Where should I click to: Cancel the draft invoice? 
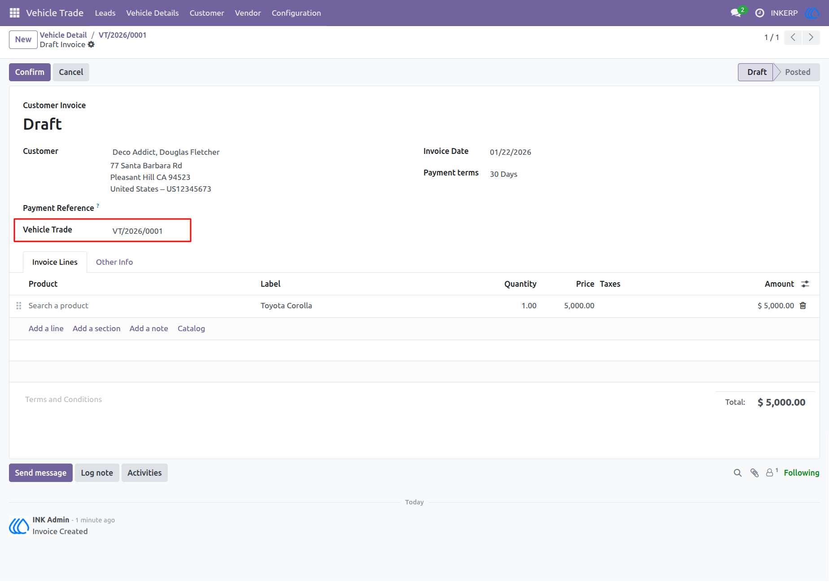click(x=71, y=72)
